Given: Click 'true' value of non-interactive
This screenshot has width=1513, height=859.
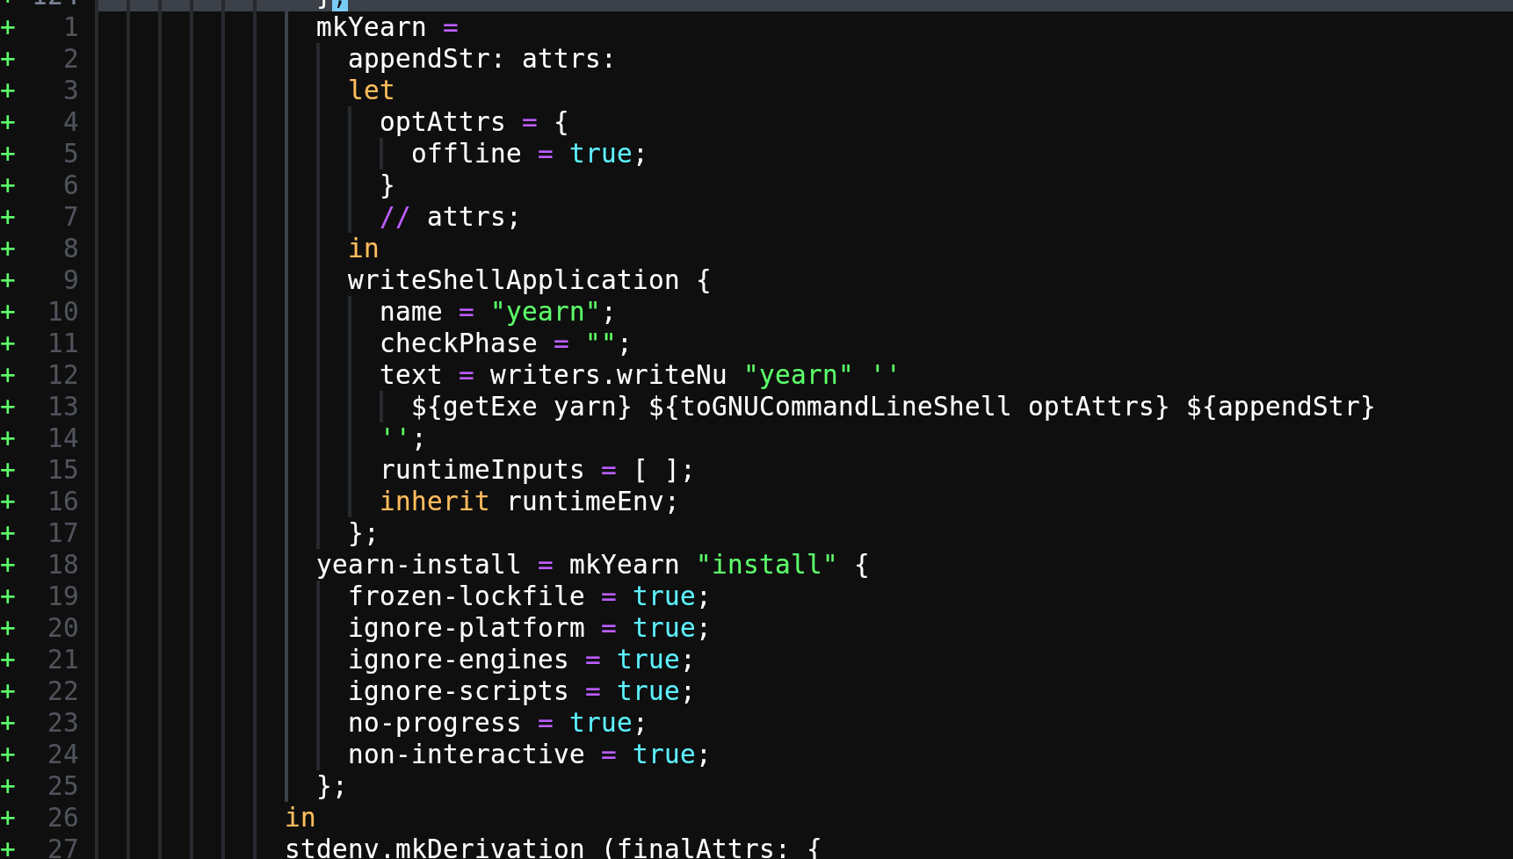Looking at the screenshot, I should coord(663,755).
